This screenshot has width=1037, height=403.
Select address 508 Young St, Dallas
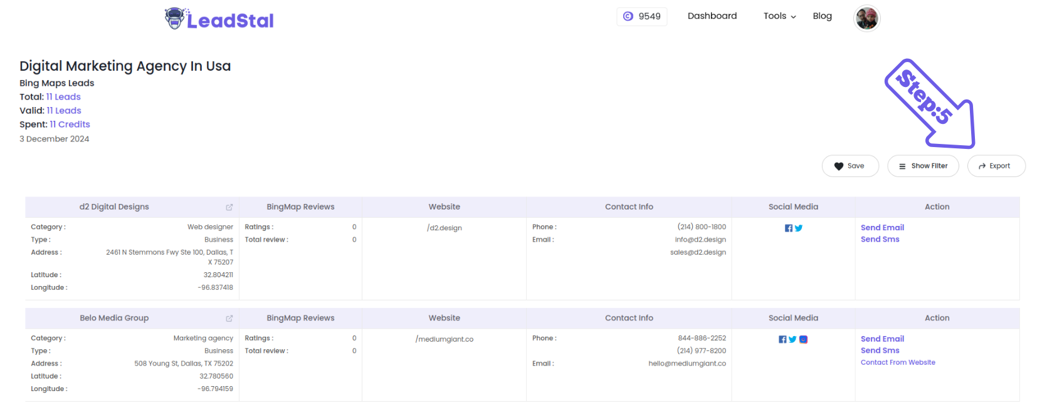(184, 364)
